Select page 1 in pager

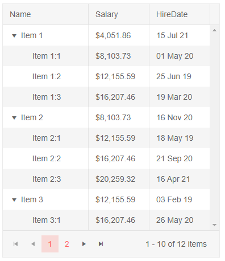[50, 244]
